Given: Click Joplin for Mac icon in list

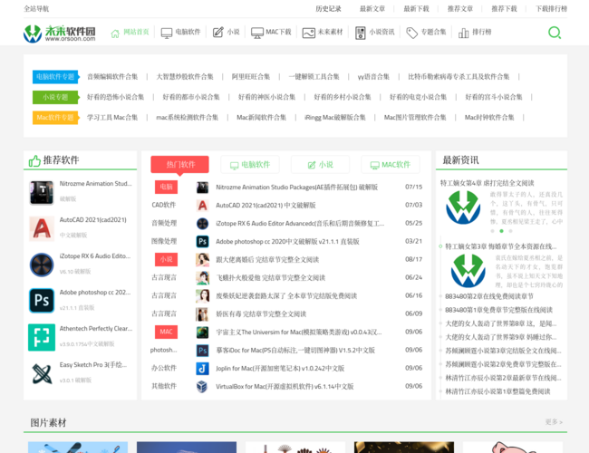Looking at the screenshot, I should pyautogui.click(x=202, y=369).
